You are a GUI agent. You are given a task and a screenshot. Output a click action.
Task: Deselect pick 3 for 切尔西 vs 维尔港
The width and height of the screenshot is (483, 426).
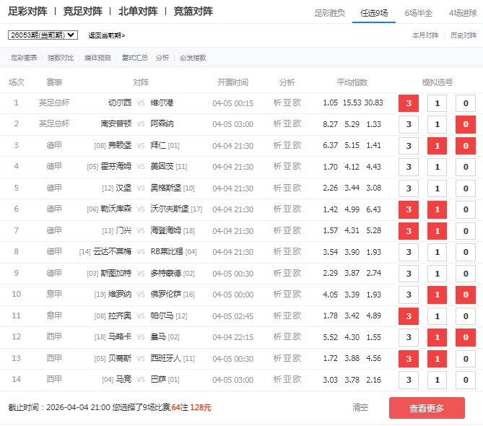[409, 103]
